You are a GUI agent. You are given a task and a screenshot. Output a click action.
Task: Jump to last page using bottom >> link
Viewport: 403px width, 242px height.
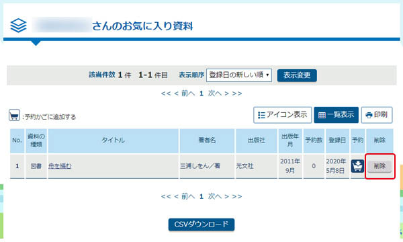click(237, 196)
